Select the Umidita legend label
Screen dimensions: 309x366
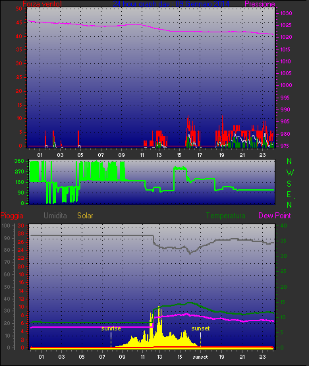pos(55,216)
